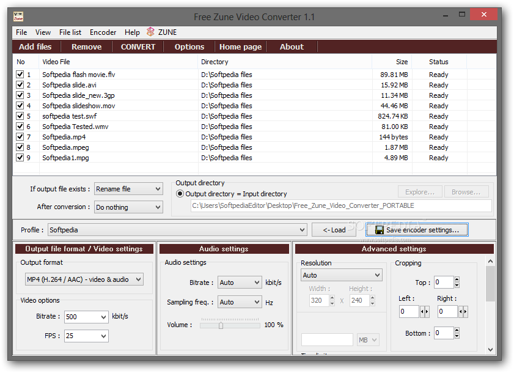Click the <- Load profile button
The width and height of the screenshot is (514, 373).
334,230
